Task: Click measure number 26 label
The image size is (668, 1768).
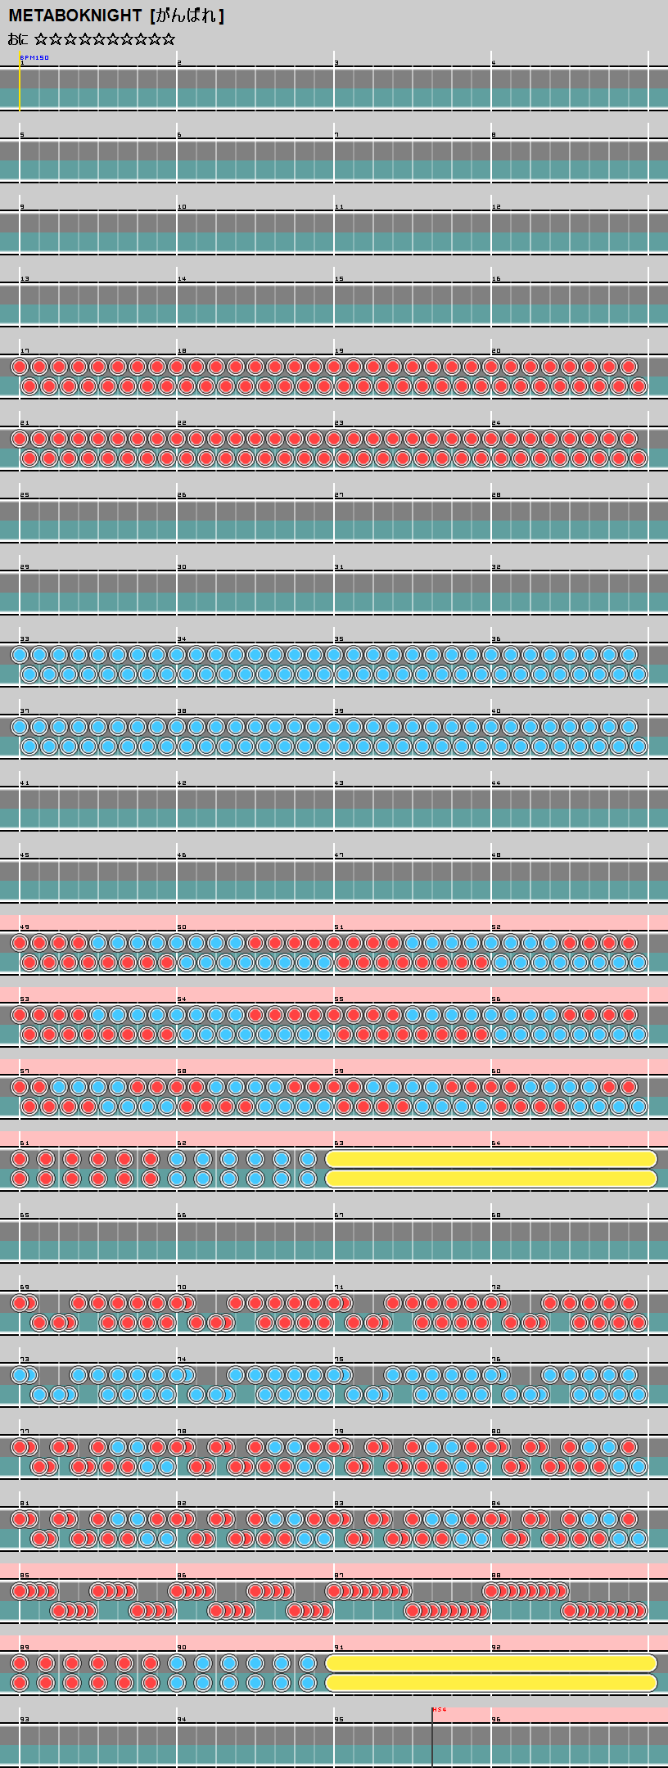Action: click(x=182, y=495)
